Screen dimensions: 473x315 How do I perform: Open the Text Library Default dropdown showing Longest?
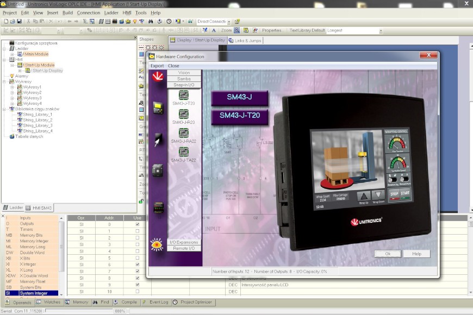pos(381,30)
